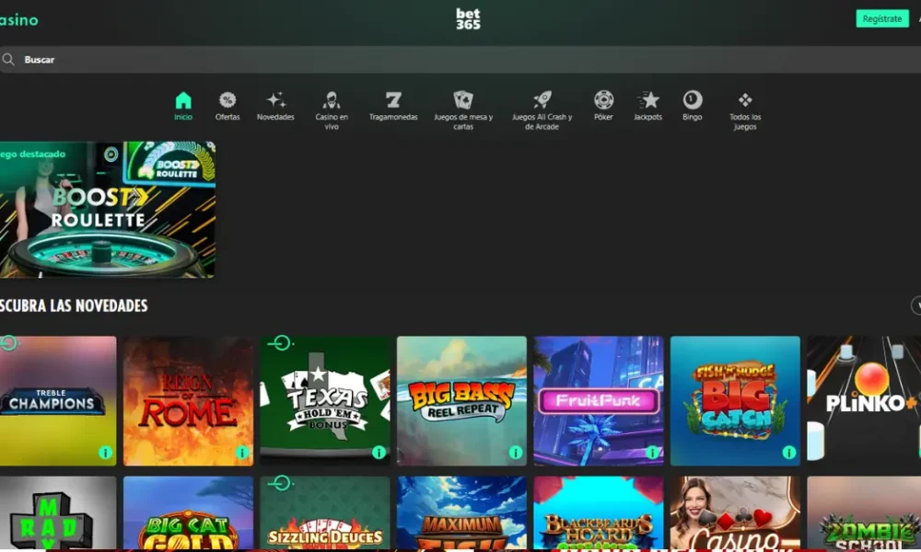Screen dimensions: 921x552
Task: Click the bet365 logo
Action: (468, 18)
